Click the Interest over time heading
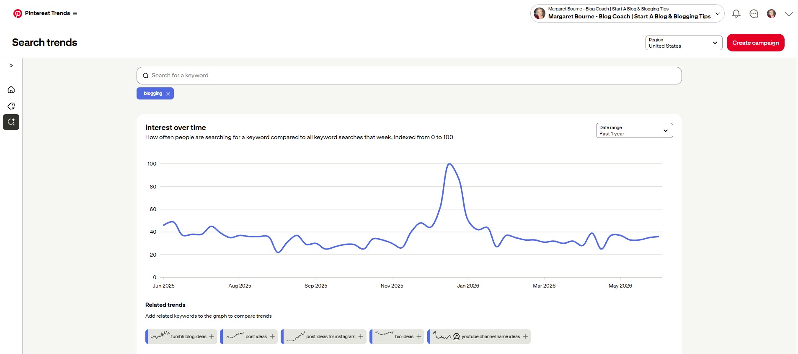The image size is (798, 354). (x=176, y=127)
